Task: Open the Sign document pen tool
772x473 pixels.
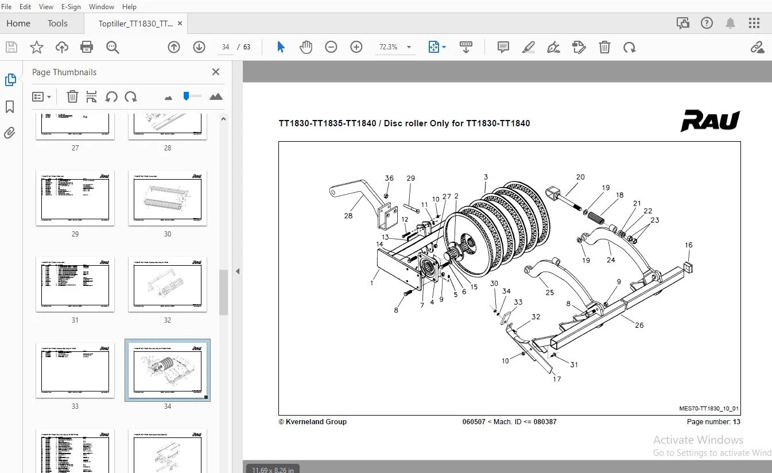Action: [554, 47]
